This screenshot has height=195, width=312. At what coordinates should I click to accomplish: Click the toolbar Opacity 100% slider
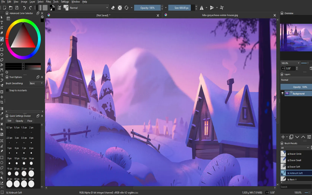tap(147, 8)
